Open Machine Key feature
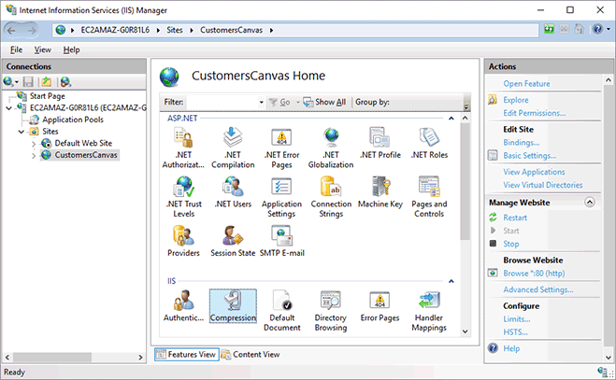Viewport: 616px width, 380px height. point(380,191)
